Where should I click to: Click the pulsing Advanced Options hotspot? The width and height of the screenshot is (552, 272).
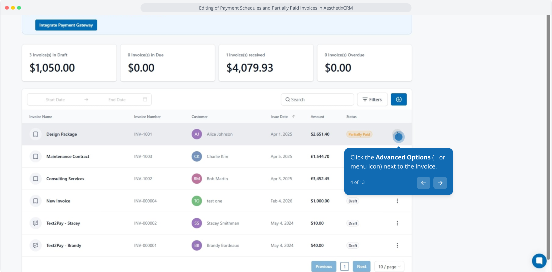pos(398,137)
